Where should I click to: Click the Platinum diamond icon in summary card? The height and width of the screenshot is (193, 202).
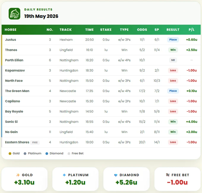(64, 175)
